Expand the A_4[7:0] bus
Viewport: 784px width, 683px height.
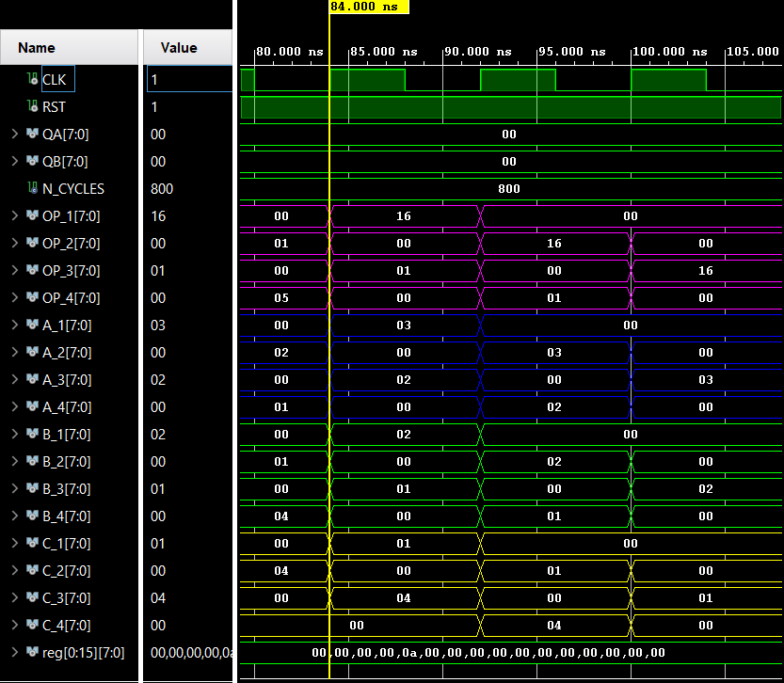[x=14, y=406]
